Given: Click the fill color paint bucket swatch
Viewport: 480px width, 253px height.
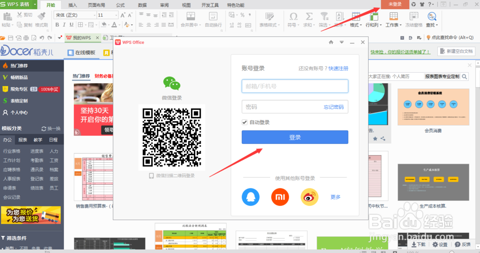Looking at the screenshot, I should click(104, 25).
